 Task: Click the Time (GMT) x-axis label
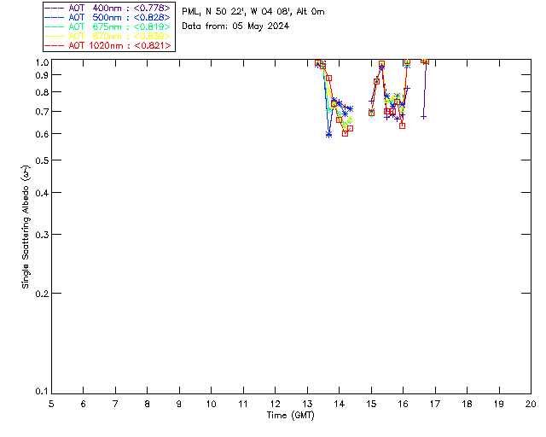pos(291,415)
